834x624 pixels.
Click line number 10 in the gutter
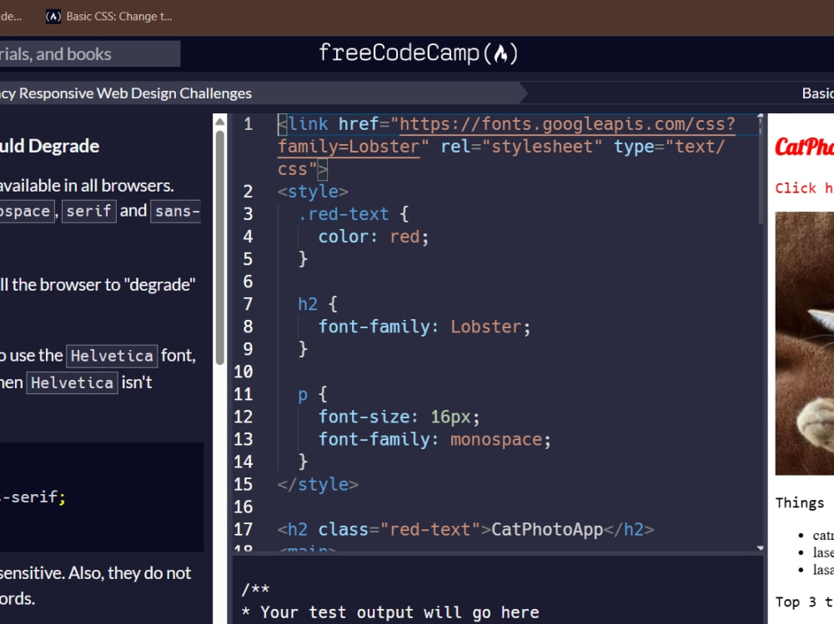pyautogui.click(x=244, y=372)
